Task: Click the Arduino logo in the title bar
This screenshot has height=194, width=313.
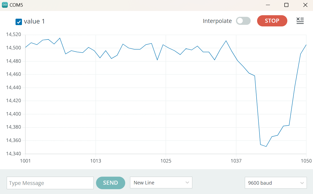Action: pos(5,5)
